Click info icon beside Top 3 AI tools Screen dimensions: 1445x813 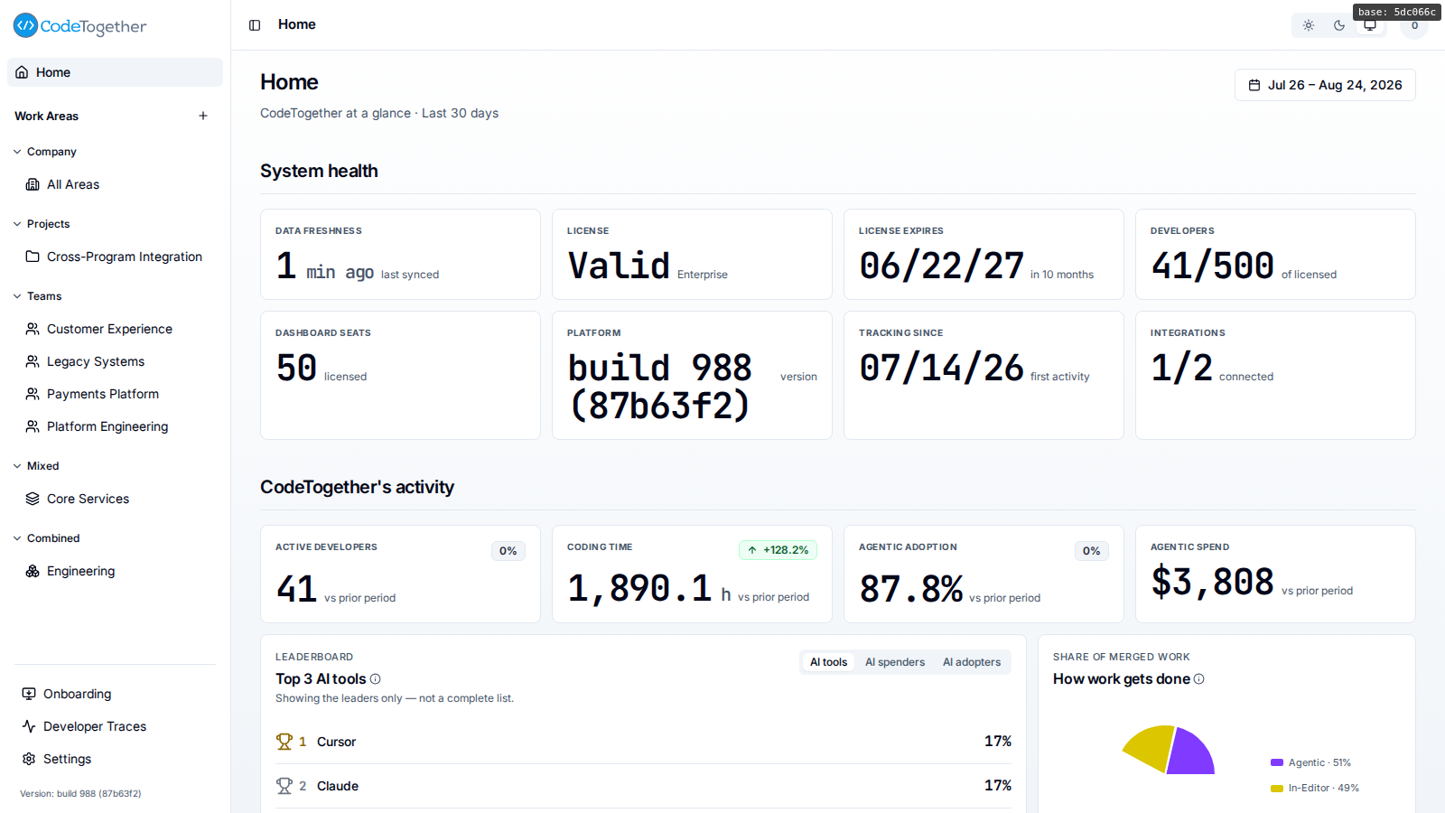376,679
